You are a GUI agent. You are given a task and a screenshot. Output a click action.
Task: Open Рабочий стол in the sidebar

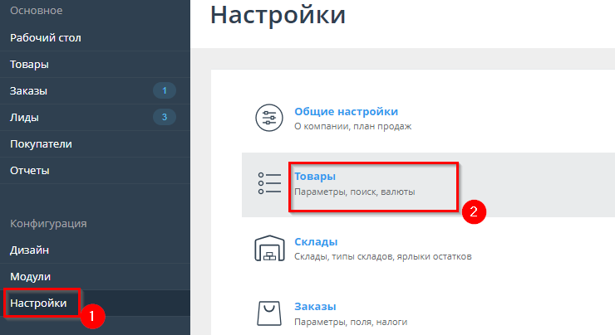point(45,37)
